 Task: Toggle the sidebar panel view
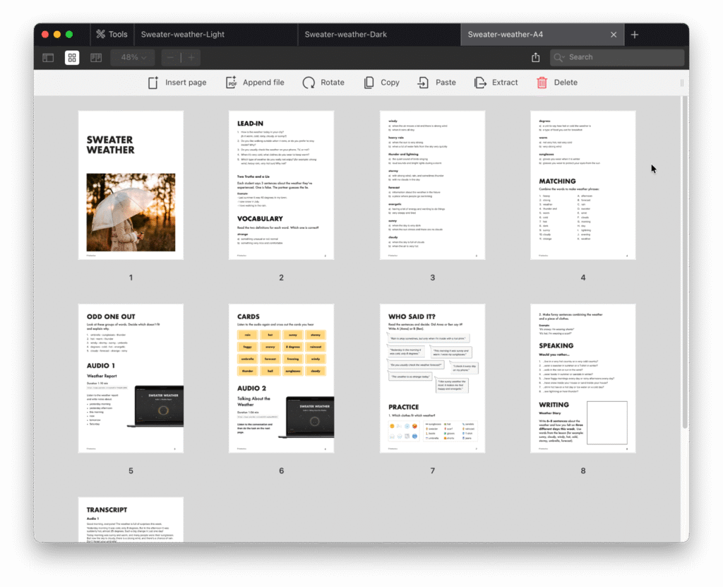(x=48, y=57)
